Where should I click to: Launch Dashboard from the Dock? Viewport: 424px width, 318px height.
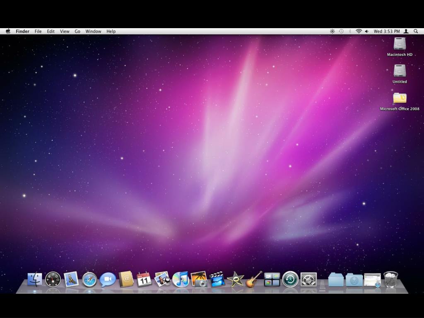[x=53, y=279]
